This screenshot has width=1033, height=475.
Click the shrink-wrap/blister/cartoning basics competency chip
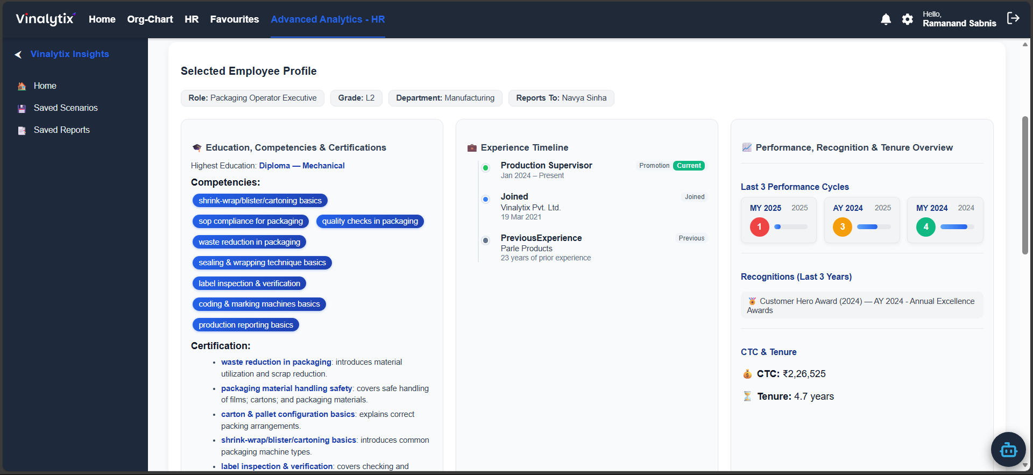click(x=260, y=201)
